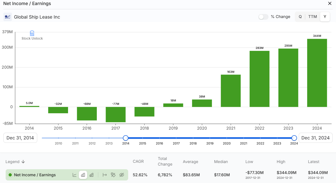Image resolution: width=336 pixels, height=183 pixels.
Task: Click the extend data arrow icon
Action: coord(104,175)
